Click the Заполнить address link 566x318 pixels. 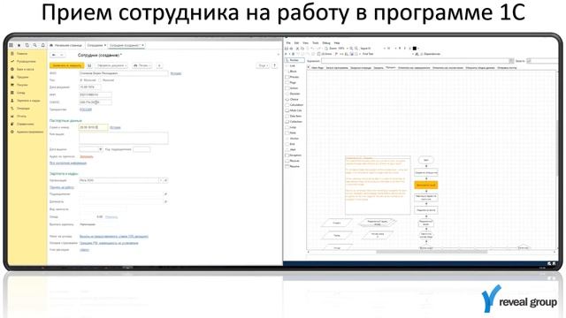click(x=87, y=157)
